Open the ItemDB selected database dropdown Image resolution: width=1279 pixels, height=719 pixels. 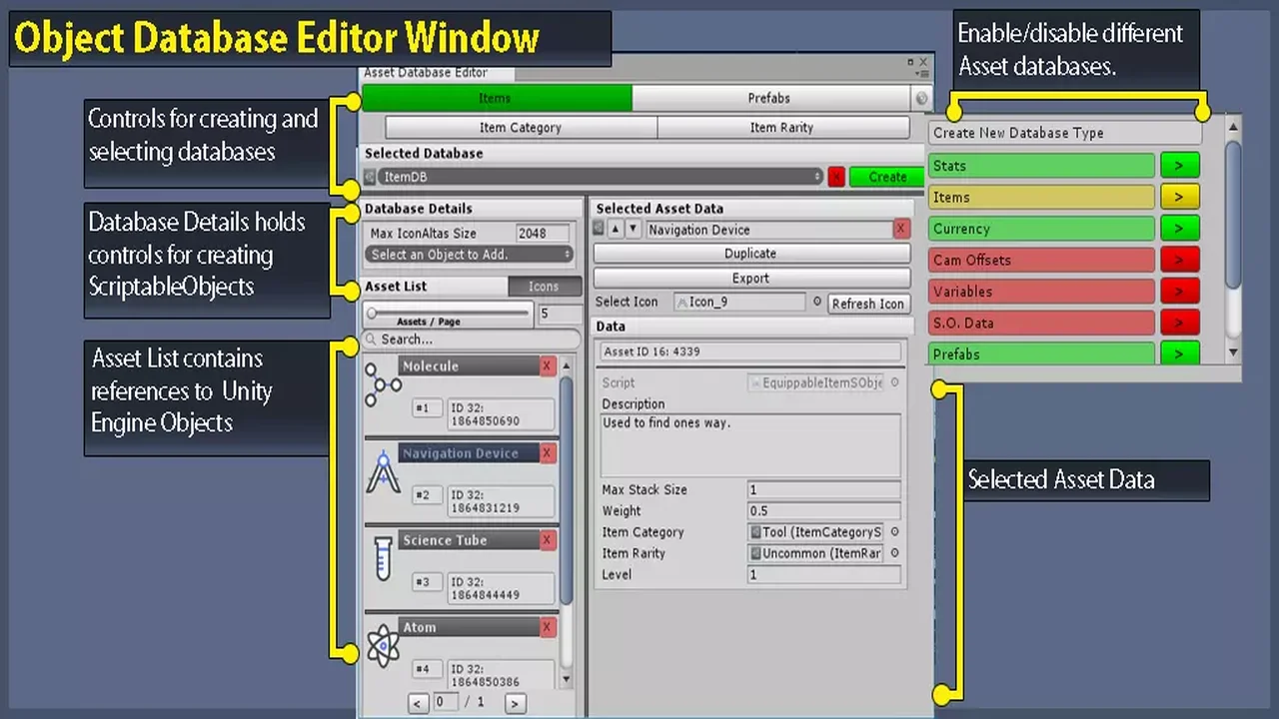tap(600, 177)
